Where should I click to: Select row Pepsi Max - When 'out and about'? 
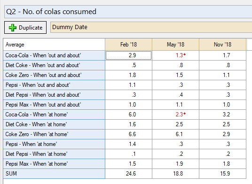[54, 105]
